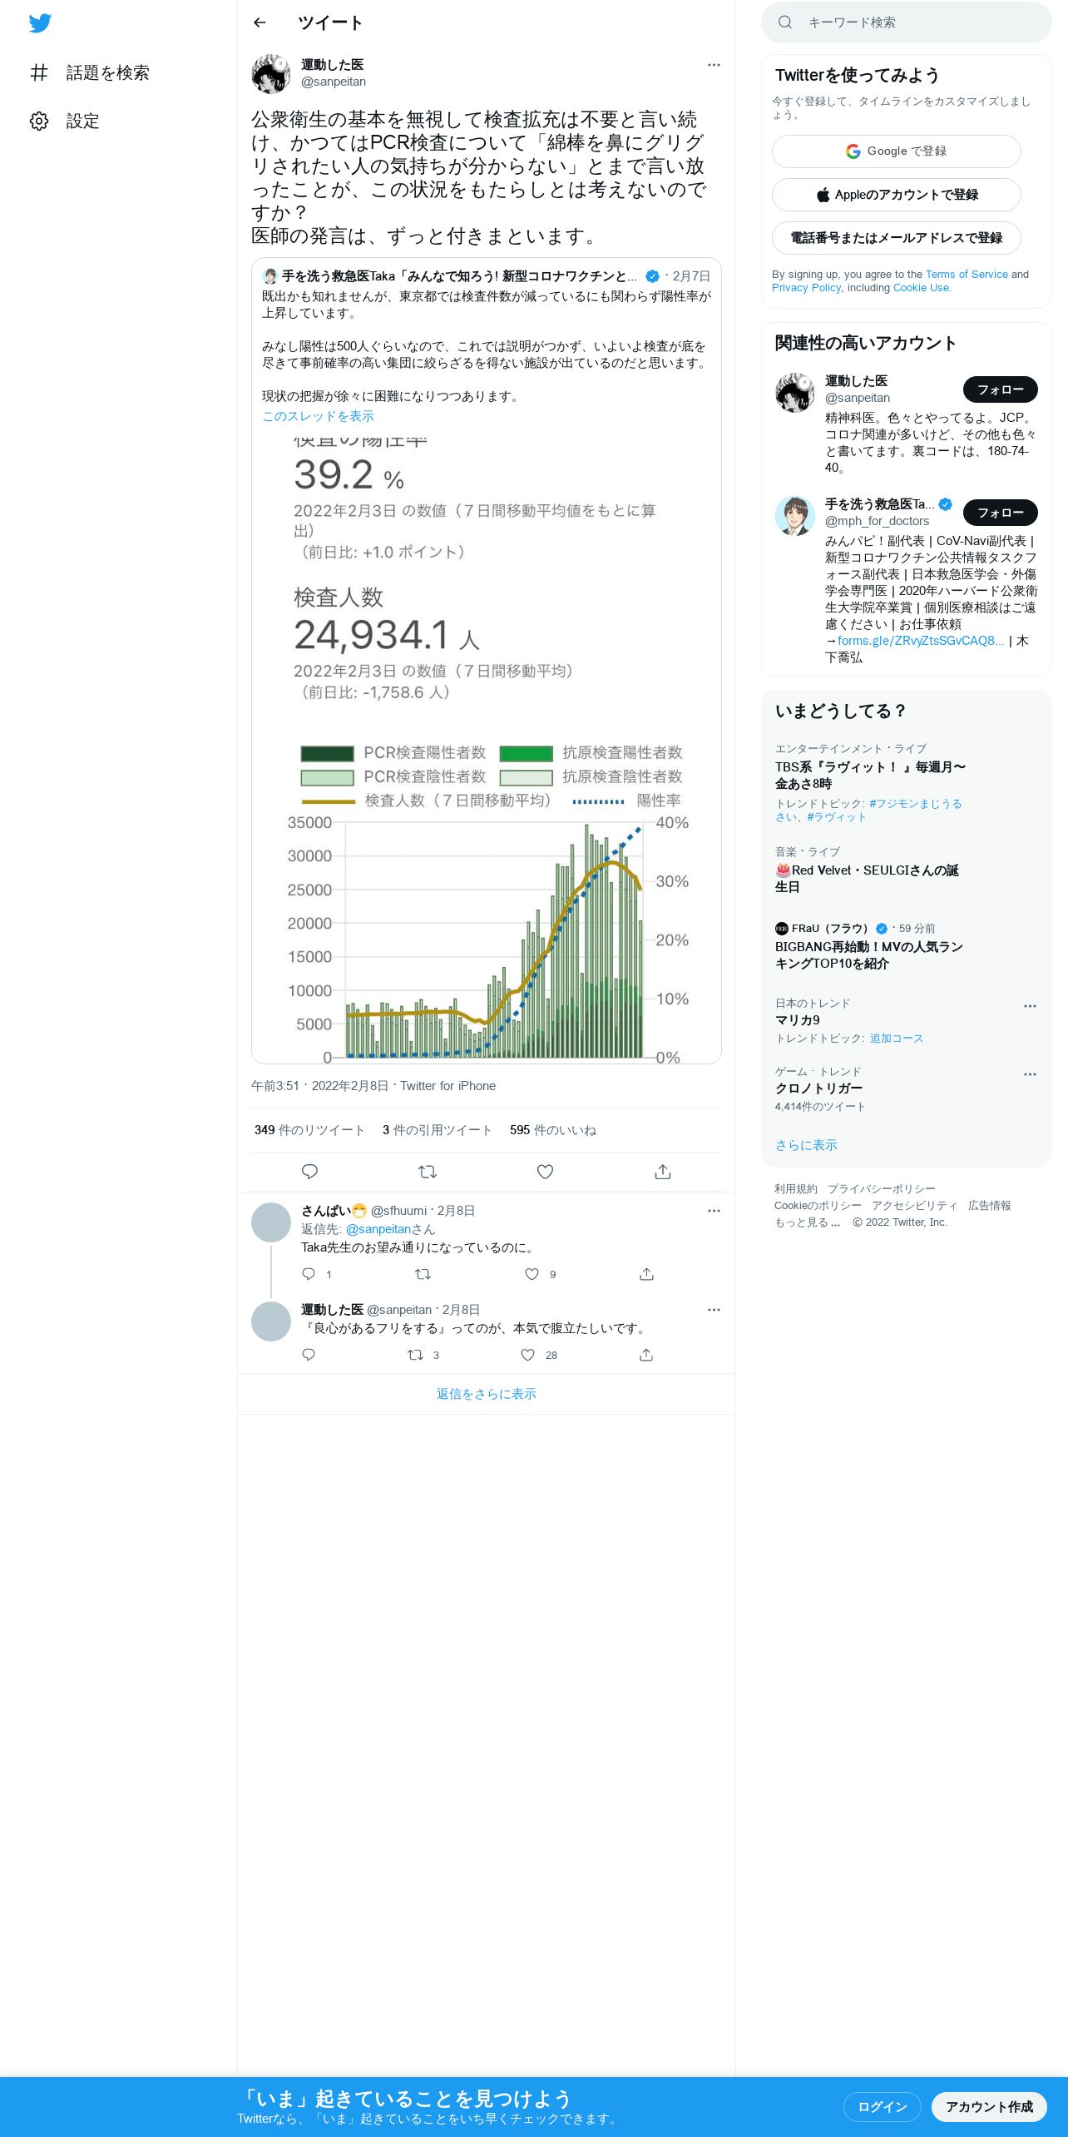Screen dimensions: 1068x2137
Task: Sign up with 電話番号またはメールアドレス
Action: tap(897, 238)
